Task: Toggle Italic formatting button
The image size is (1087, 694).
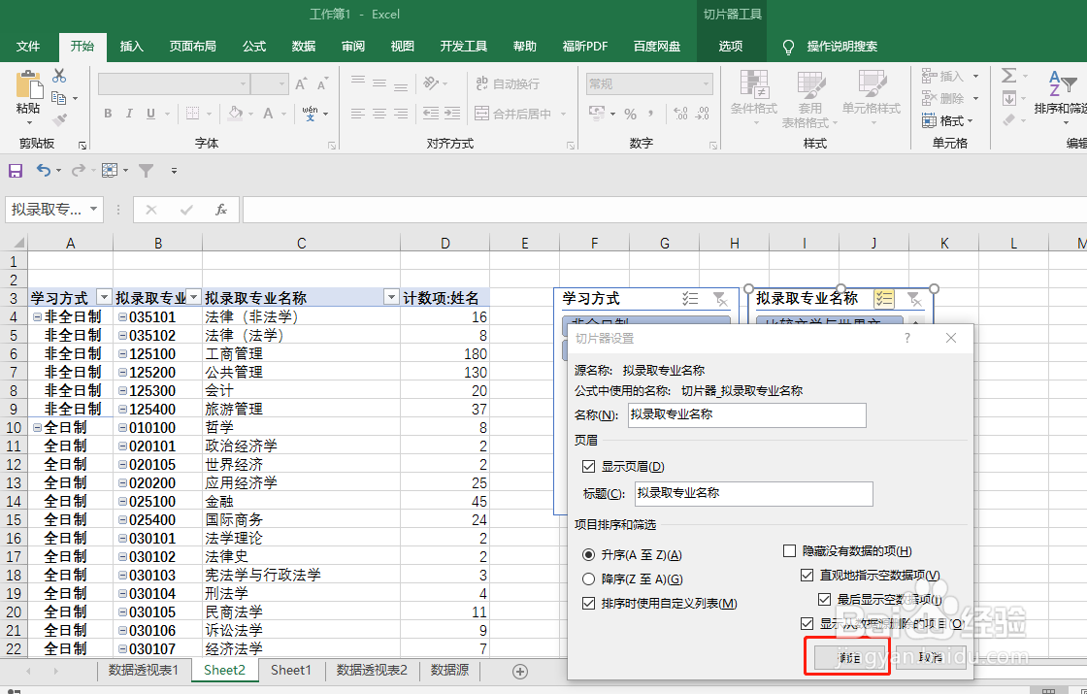Action: 128,114
